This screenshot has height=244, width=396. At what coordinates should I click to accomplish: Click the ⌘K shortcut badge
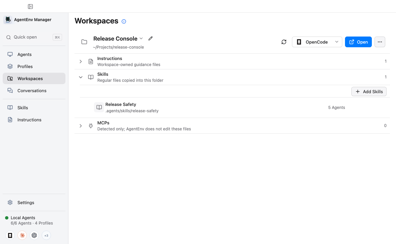coord(57,37)
